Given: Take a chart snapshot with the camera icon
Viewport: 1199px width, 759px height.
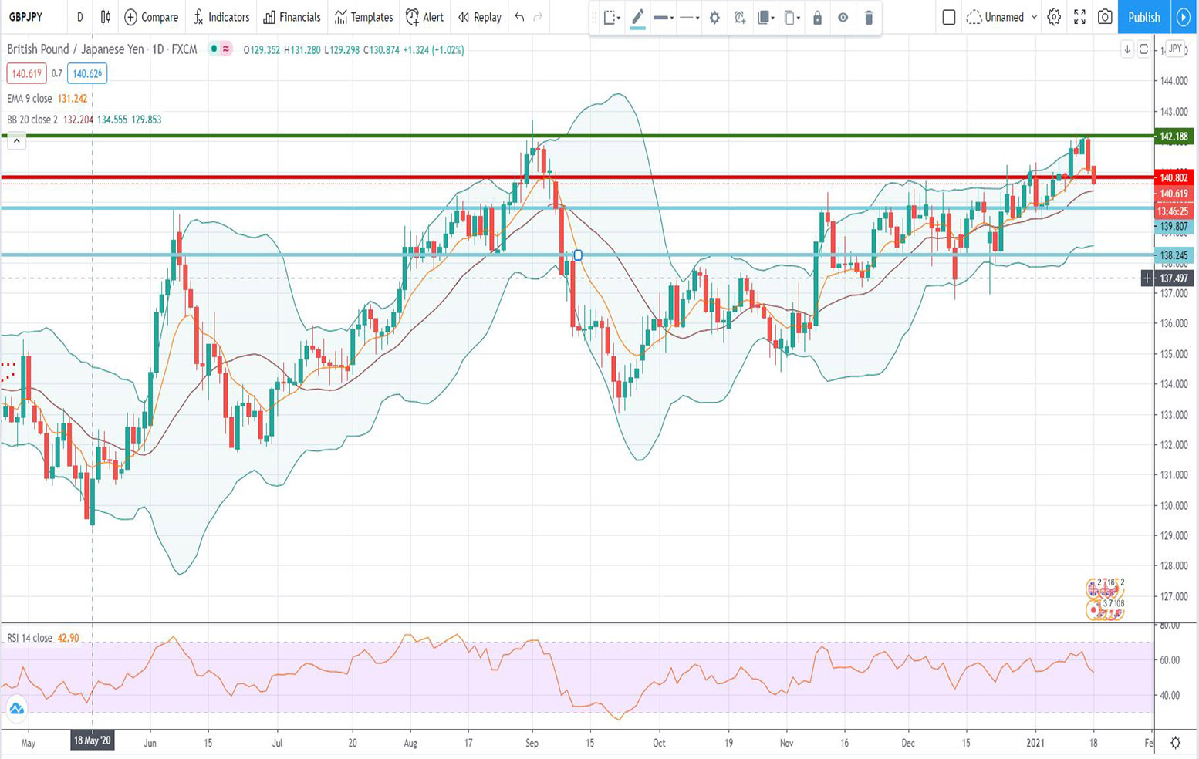Looking at the screenshot, I should pyautogui.click(x=1103, y=17).
